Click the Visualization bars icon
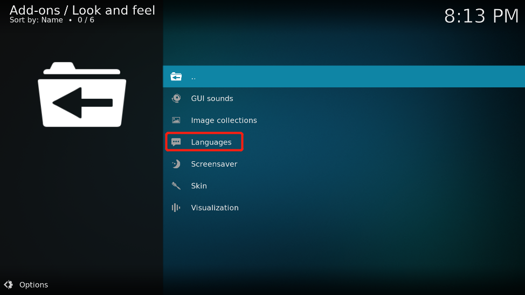The height and width of the screenshot is (295, 525). pyautogui.click(x=176, y=208)
